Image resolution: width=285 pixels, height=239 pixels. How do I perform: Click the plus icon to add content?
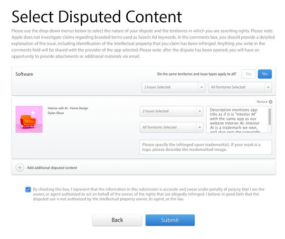click(x=20, y=167)
